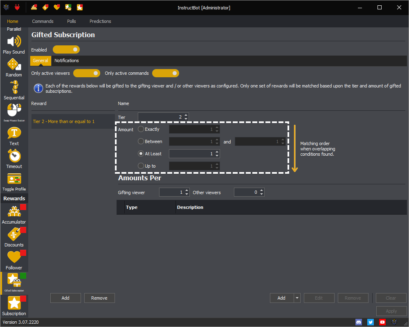Screen dimensions: 409x327
Task: Decrease the At Least amount value
Action: pyautogui.click(x=217, y=156)
